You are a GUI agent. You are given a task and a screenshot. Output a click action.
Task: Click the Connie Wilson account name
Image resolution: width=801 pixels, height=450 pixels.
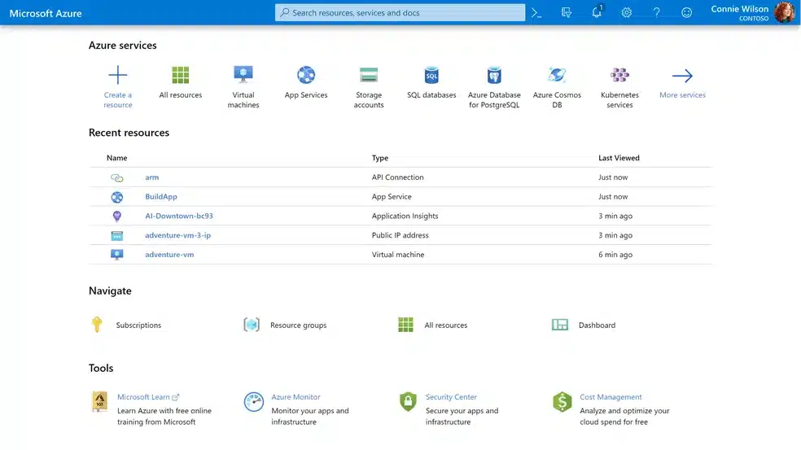click(739, 9)
